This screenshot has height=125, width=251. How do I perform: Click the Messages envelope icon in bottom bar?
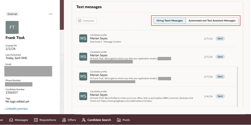(x=11, y=120)
